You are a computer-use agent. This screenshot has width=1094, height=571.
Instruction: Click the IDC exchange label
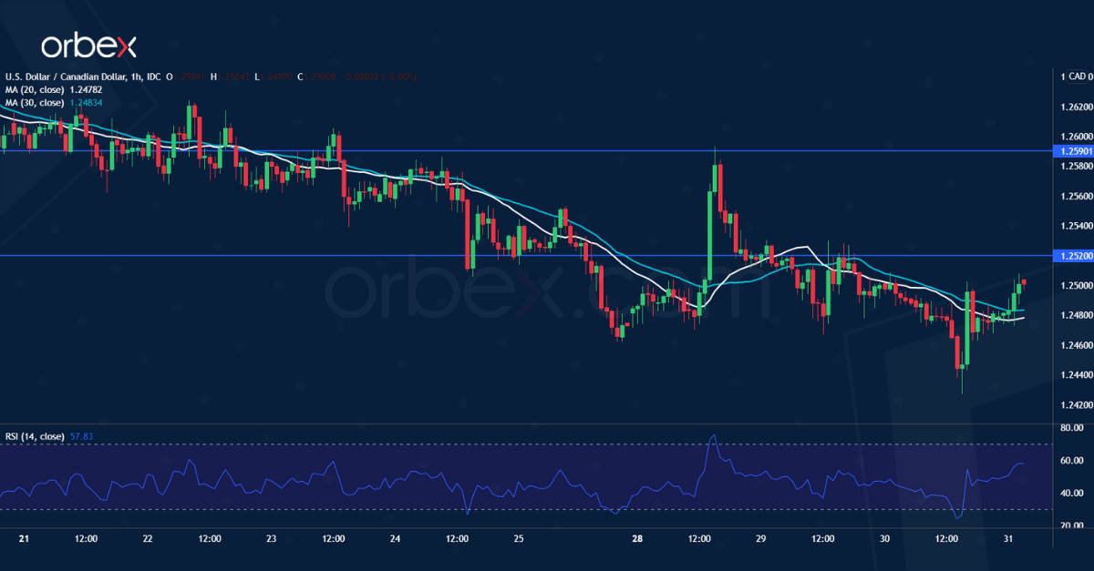pos(152,77)
